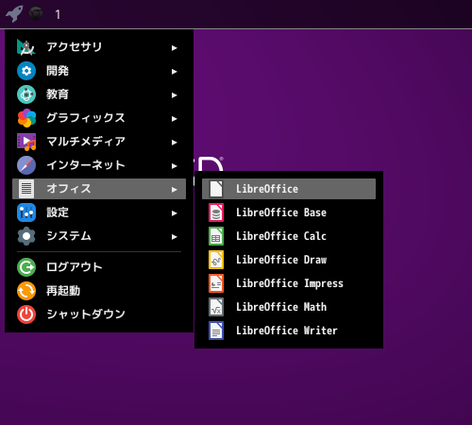
Task: Launch LibreOffice Writer
Action: point(289,331)
